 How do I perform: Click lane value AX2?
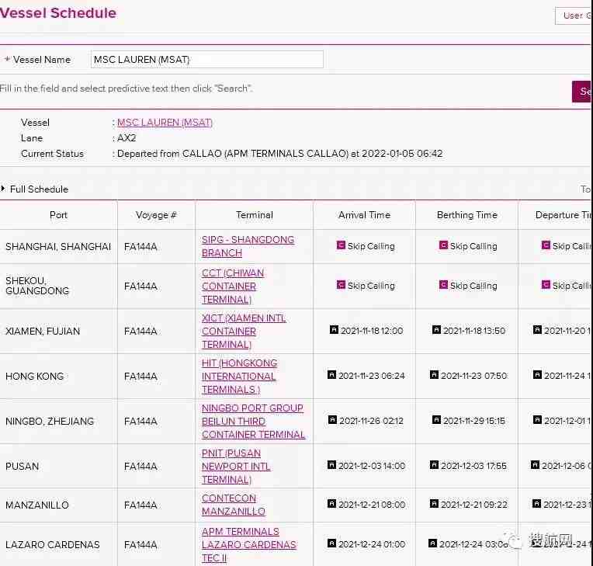click(127, 138)
